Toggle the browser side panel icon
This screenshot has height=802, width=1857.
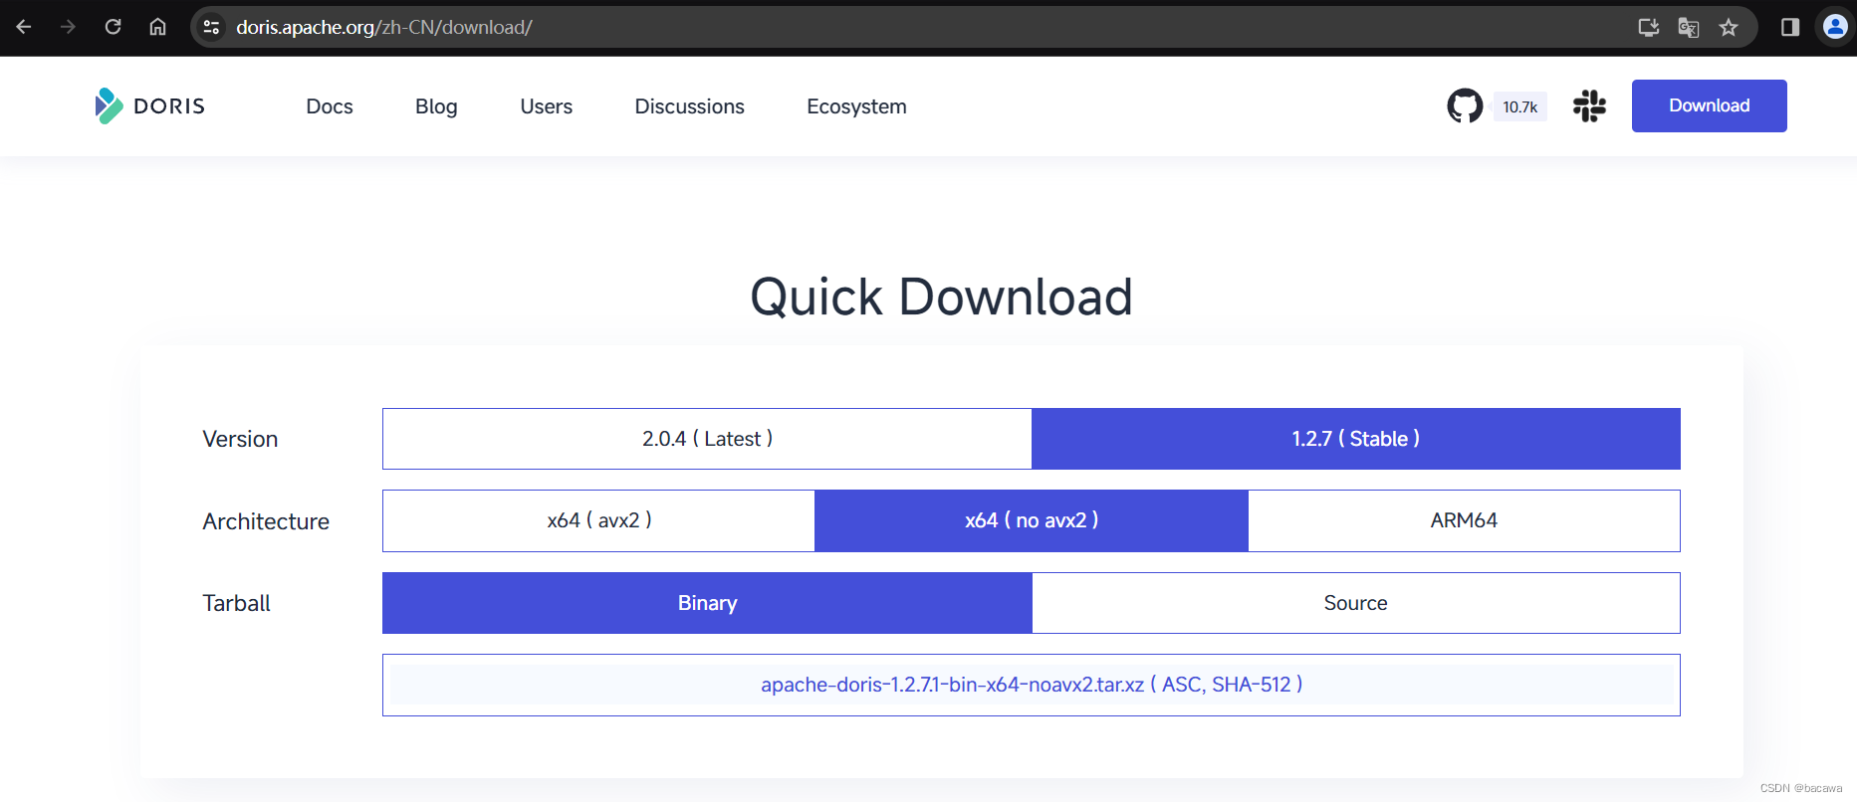click(x=1790, y=27)
